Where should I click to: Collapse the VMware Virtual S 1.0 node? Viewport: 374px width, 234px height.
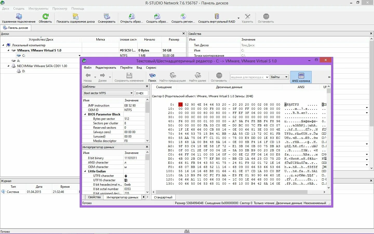point(8,50)
